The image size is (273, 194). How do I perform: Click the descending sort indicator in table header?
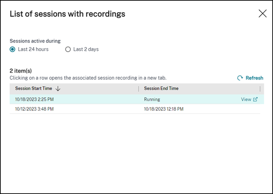click(58, 88)
